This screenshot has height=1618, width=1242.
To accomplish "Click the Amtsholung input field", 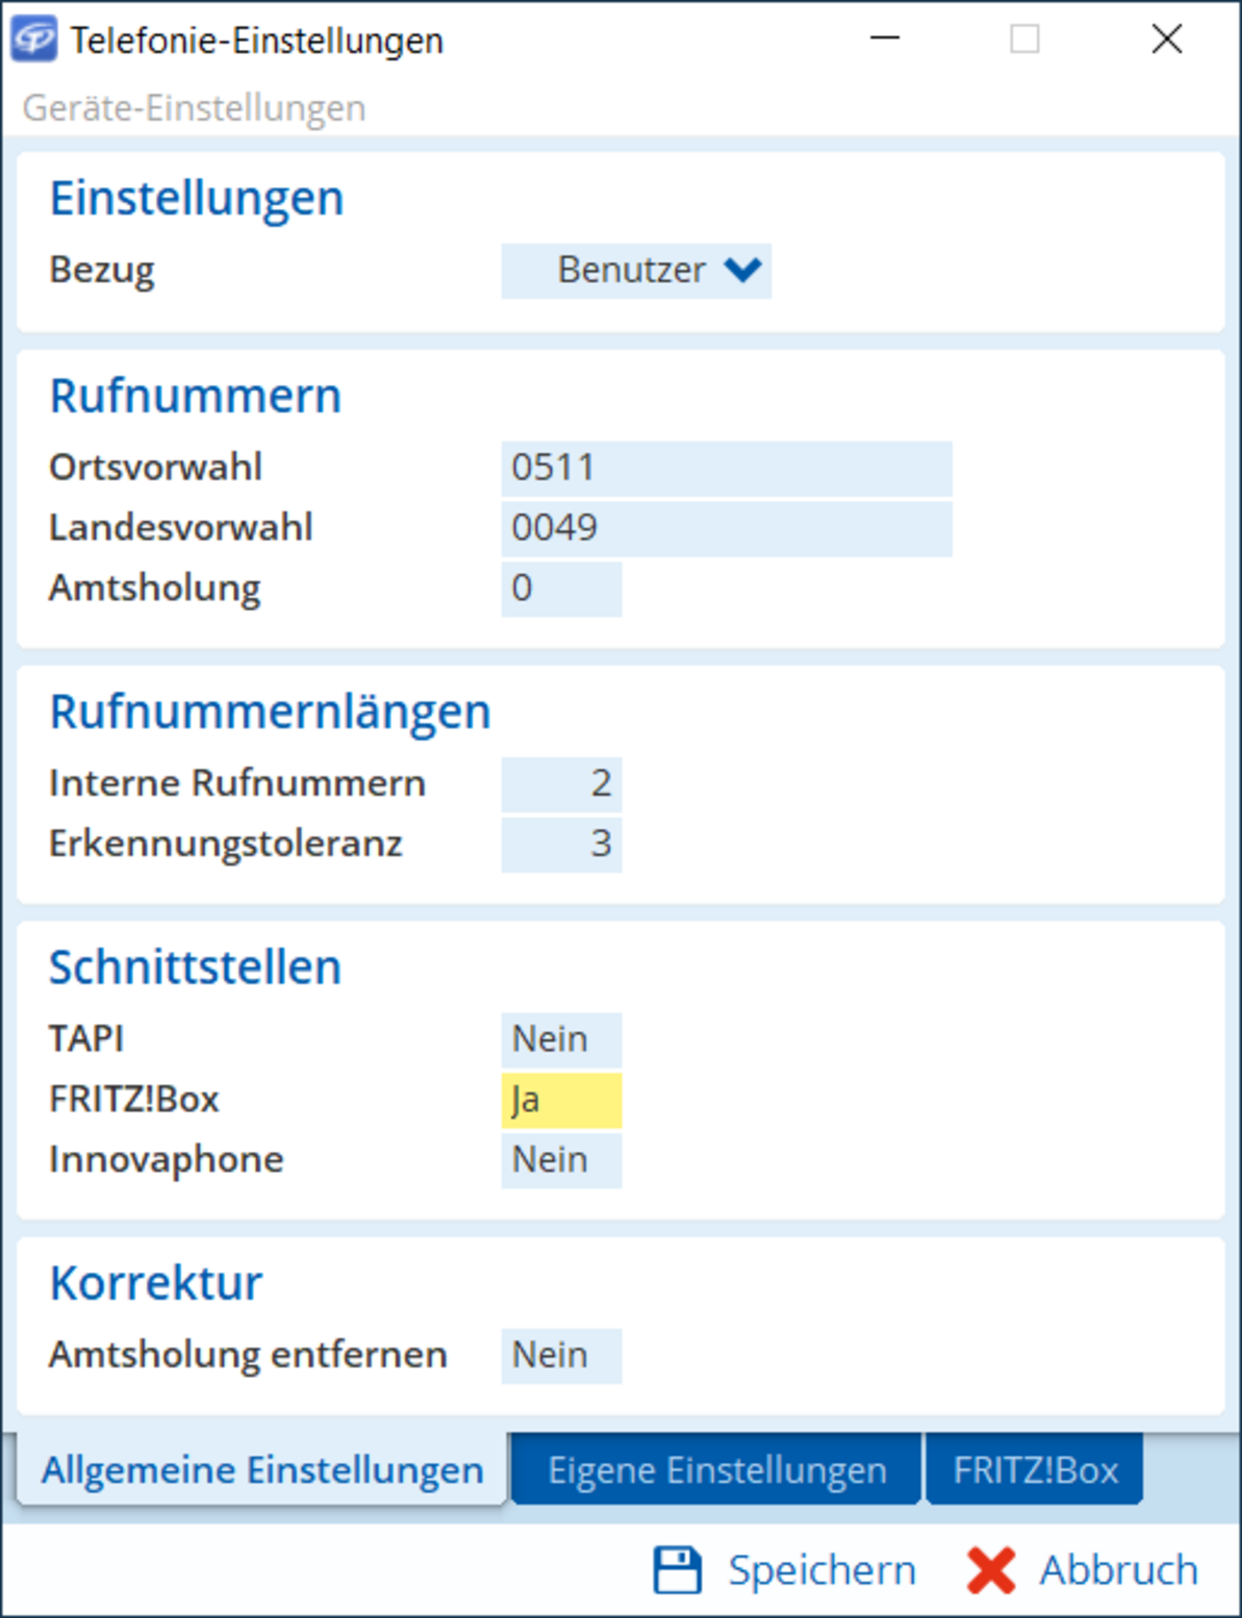I will [x=561, y=588].
